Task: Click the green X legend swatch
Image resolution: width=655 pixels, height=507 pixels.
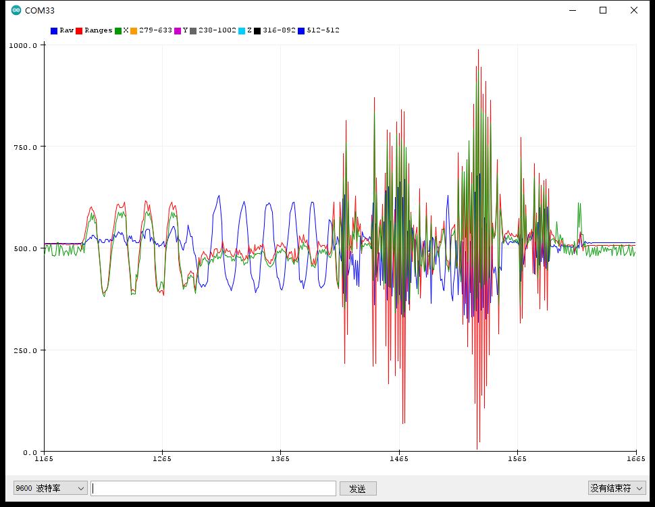Action: 117,31
